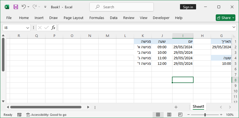Click the Excel app logo icon
239x118 pixels.
pyautogui.click(x=7, y=7)
